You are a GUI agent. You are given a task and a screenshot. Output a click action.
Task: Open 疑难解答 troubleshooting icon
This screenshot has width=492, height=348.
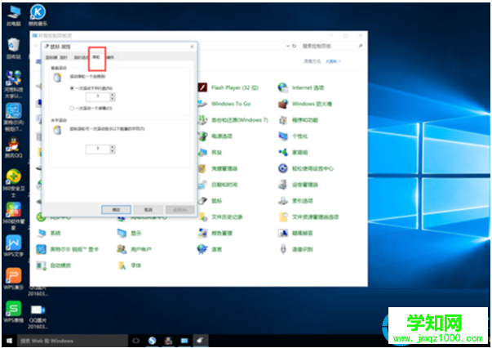tap(282, 233)
